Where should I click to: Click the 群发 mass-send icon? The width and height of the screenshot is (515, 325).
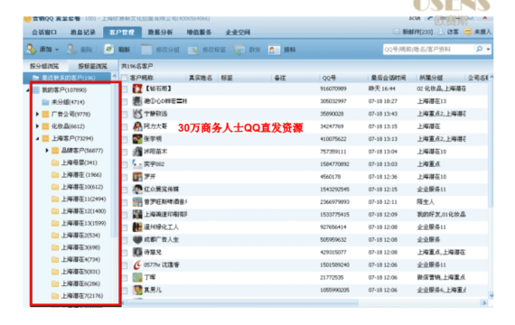(239, 50)
